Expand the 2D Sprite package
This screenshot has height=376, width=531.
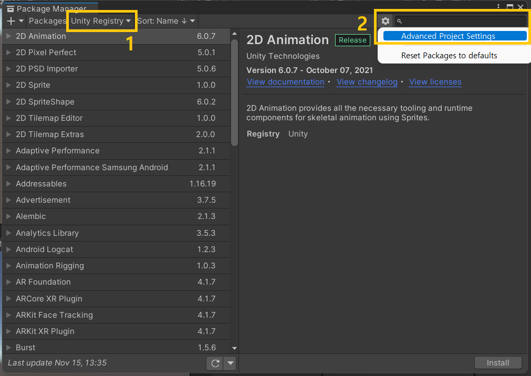click(8, 85)
